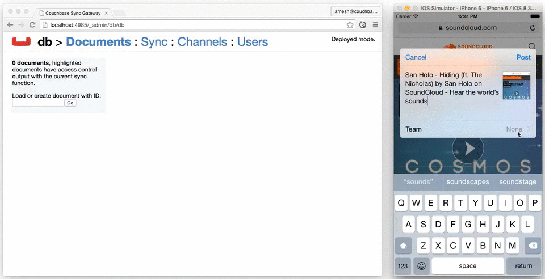Tap the A key

(408, 225)
